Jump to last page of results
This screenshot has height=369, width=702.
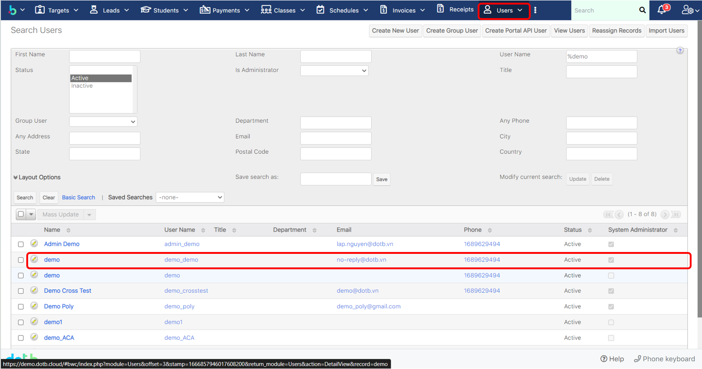tap(676, 214)
